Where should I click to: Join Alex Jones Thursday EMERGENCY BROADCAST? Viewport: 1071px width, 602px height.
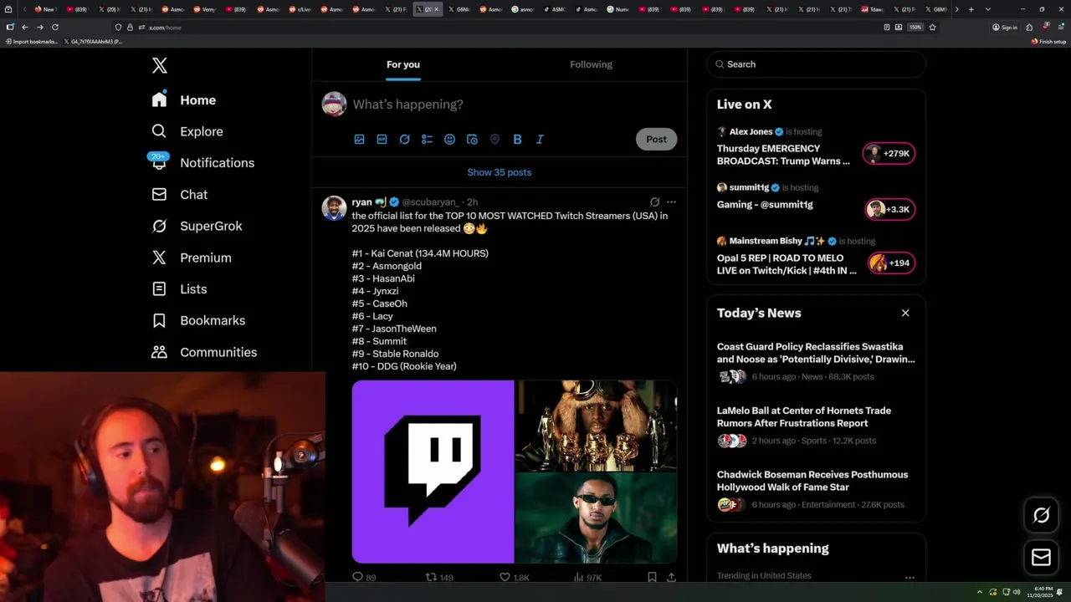click(x=783, y=155)
